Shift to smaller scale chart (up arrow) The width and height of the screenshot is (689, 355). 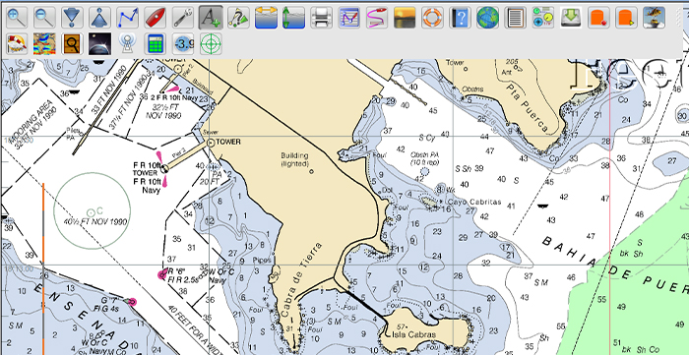click(99, 18)
